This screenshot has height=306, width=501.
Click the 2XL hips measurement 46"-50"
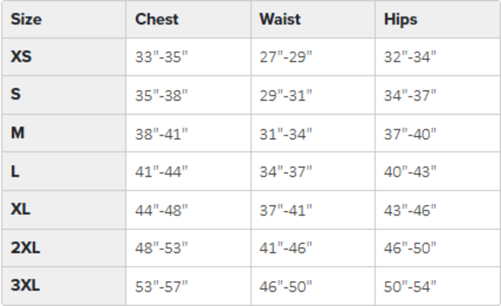(x=410, y=248)
